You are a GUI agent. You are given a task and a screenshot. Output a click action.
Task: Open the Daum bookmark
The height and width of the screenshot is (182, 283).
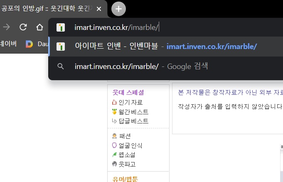pyautogui.click(x=37, y=44)
